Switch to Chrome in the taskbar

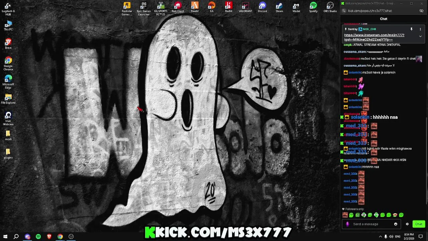tap(60, 237)
